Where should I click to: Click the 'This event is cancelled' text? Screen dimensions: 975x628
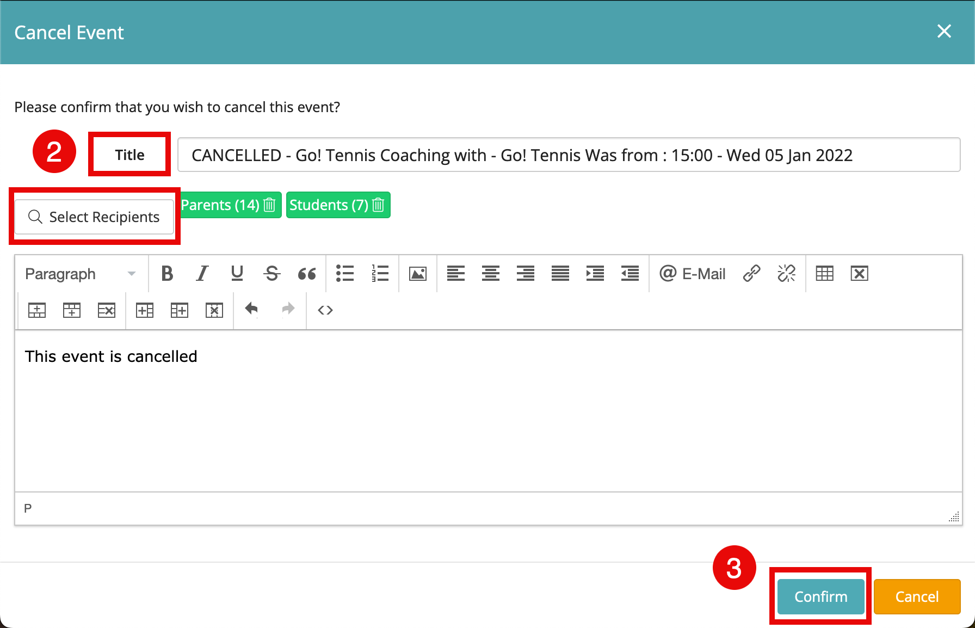[x=111, y=356]
